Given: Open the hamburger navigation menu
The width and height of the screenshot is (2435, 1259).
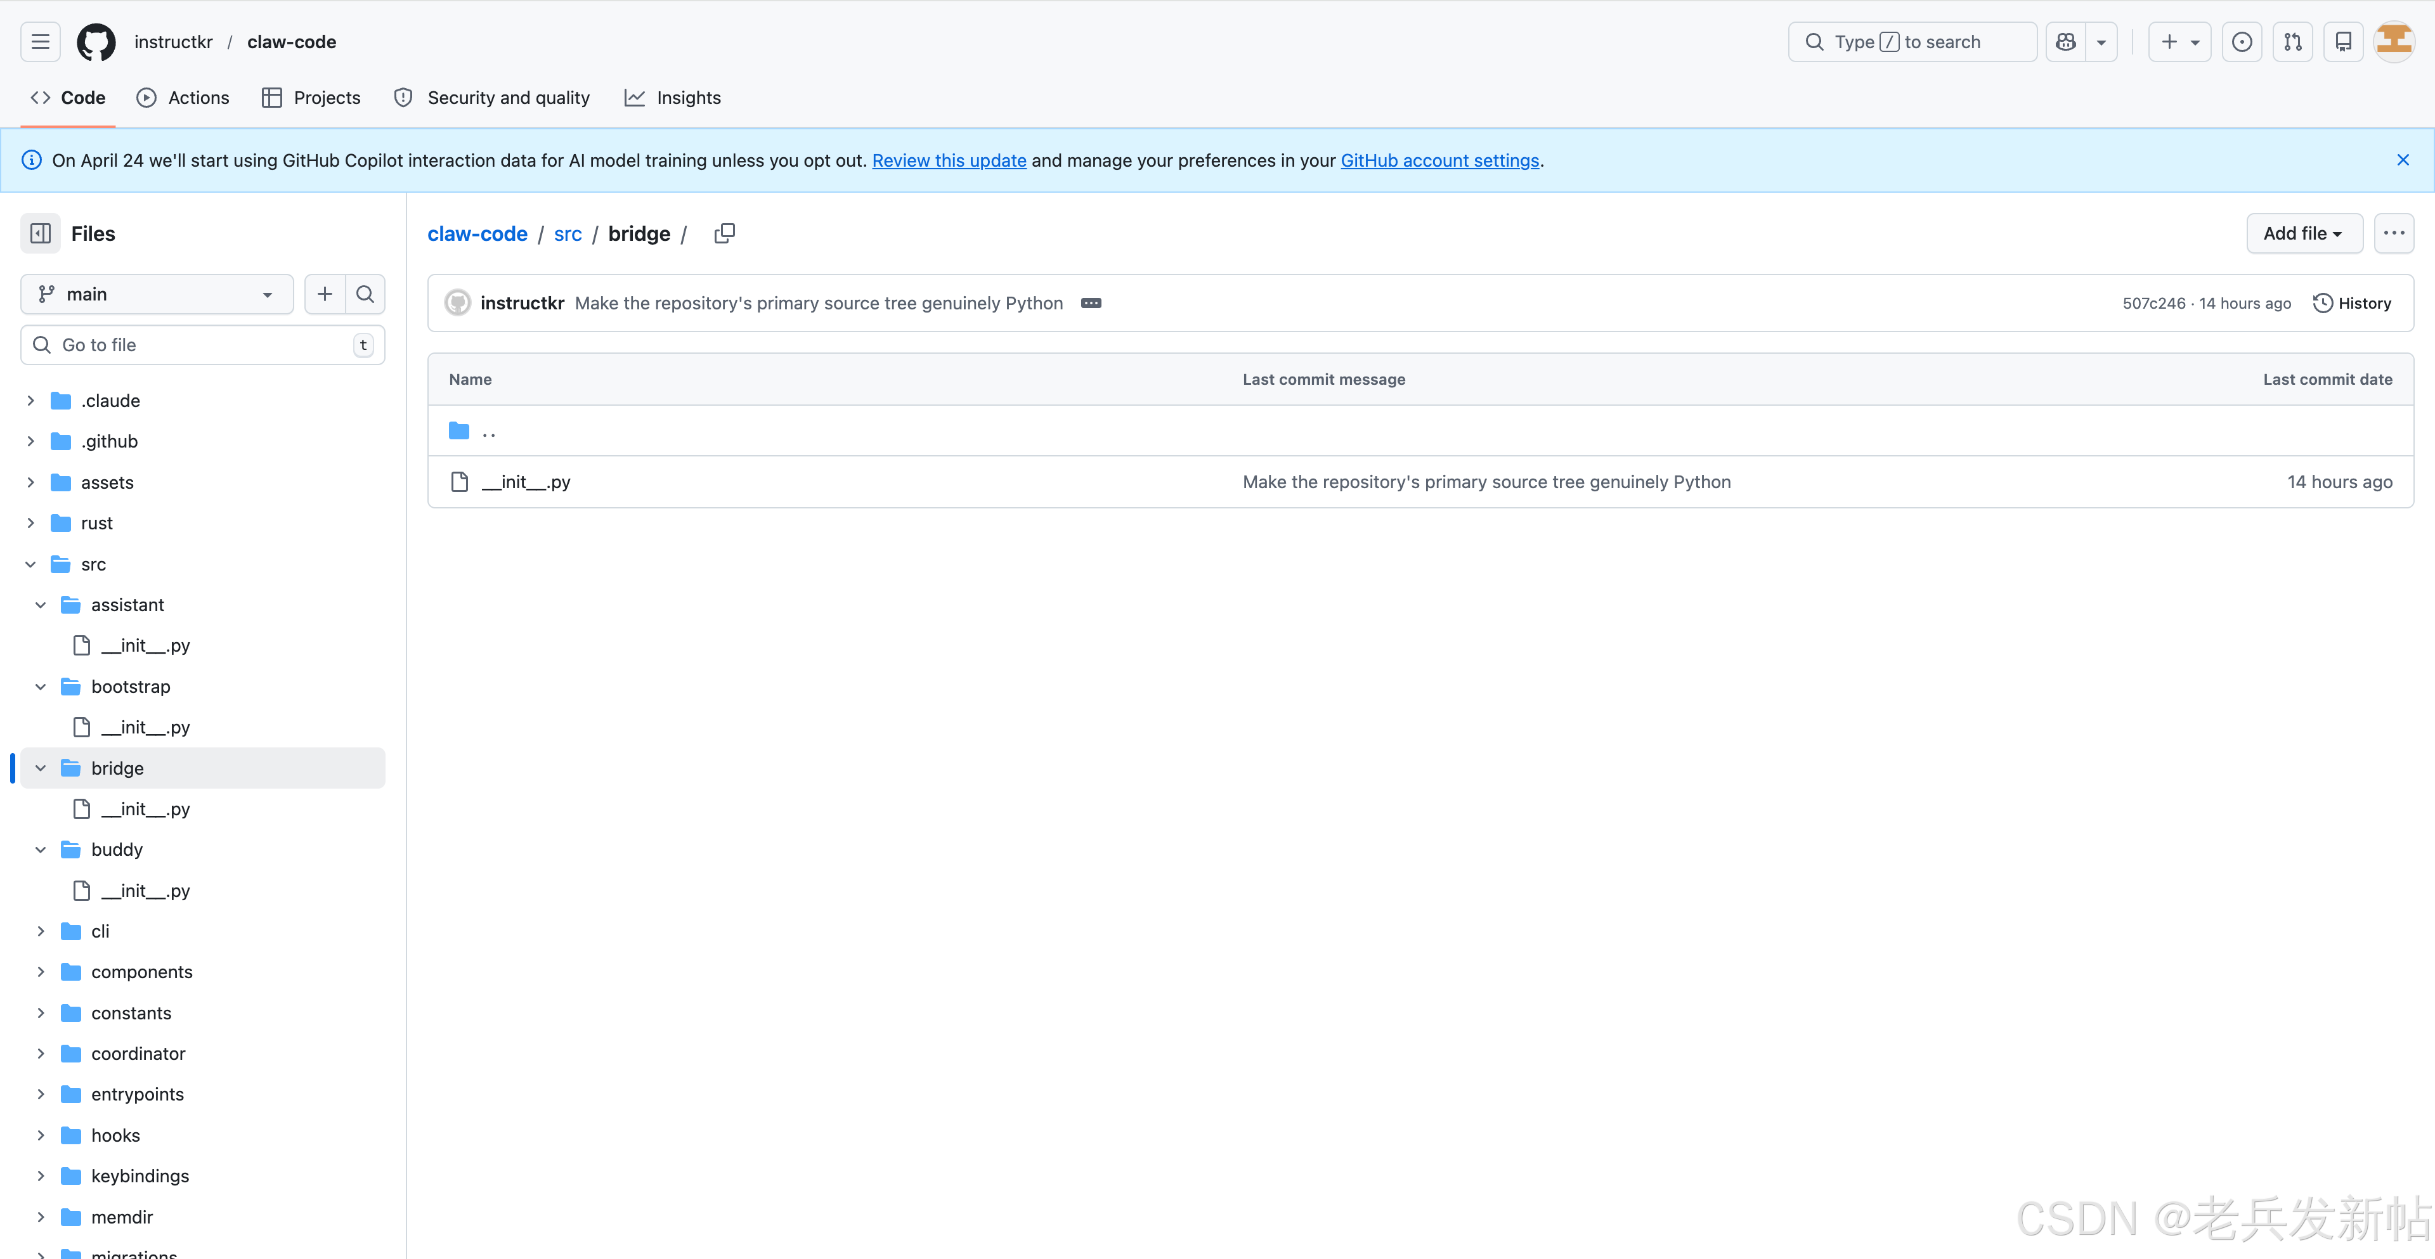Looking at the screenshot, I should 40,42.
